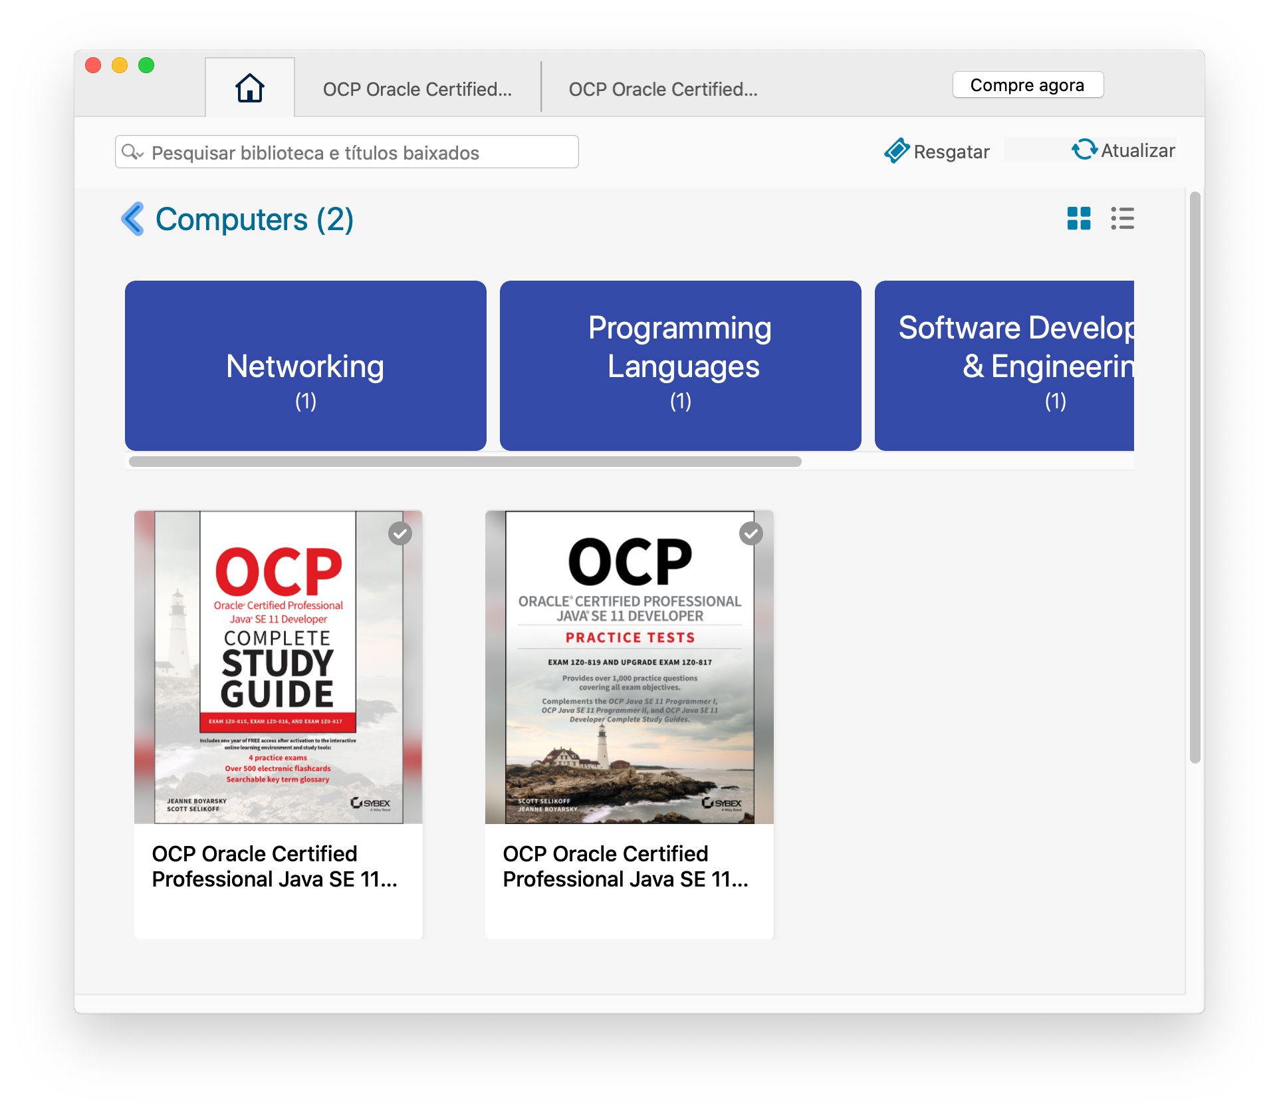The width and height of the screenshot is (1279, 1112).
Task: Open the OCP Complete Study Guide cover
Action: click(x=279, y=667)
